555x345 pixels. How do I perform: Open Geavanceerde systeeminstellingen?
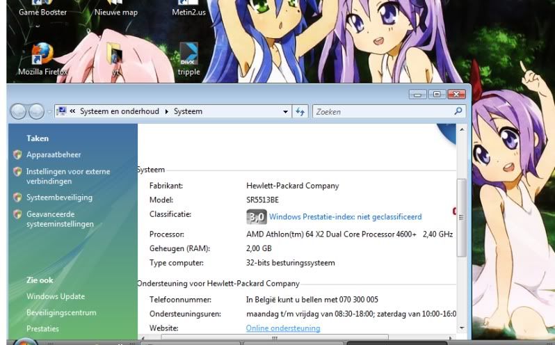click(x=60, y=219)
